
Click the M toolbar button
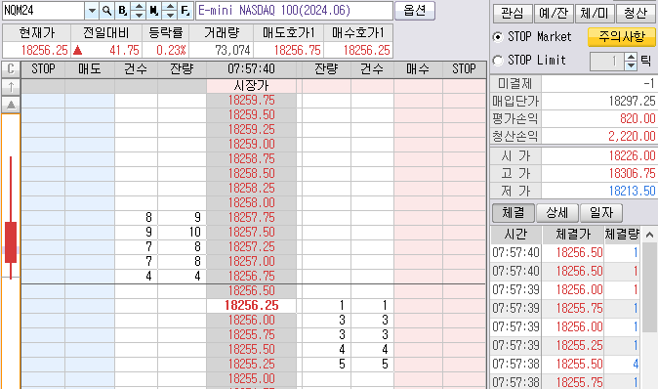click(x=153, y=11)
